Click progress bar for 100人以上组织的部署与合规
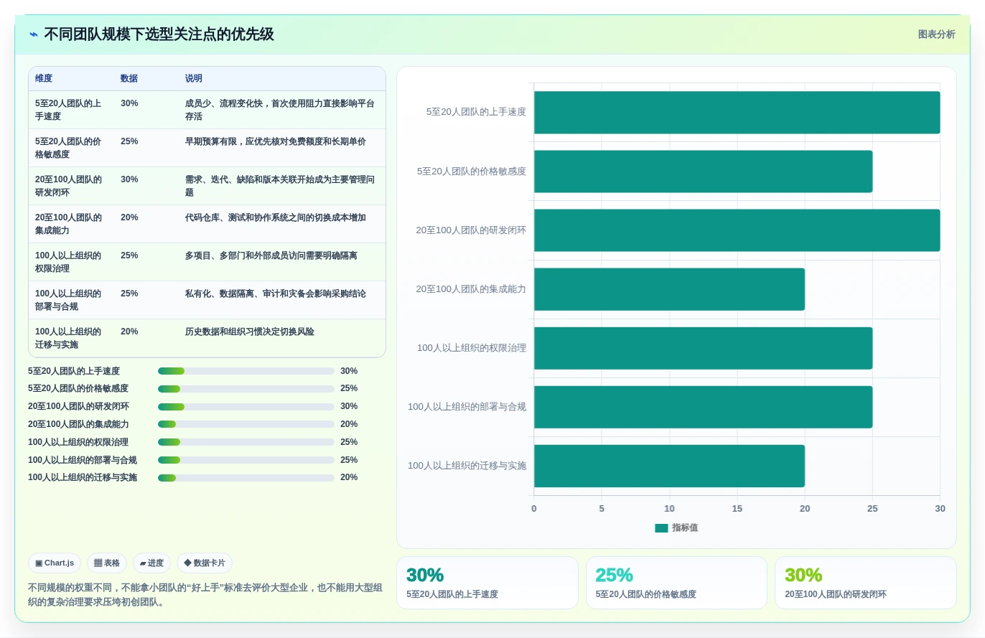Screen dimensions: 985x638 pos(246,460)
